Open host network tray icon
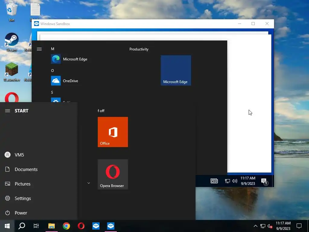Screen dimensions: 309x232 click(263, 226)
